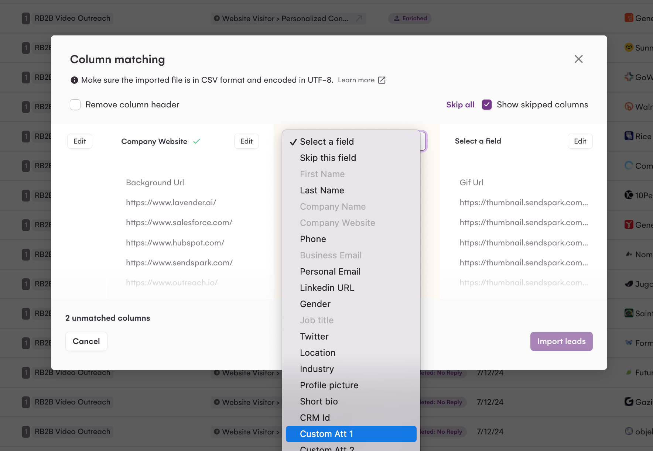Select Location in the field list
The image size is (653, 451).
351,353
